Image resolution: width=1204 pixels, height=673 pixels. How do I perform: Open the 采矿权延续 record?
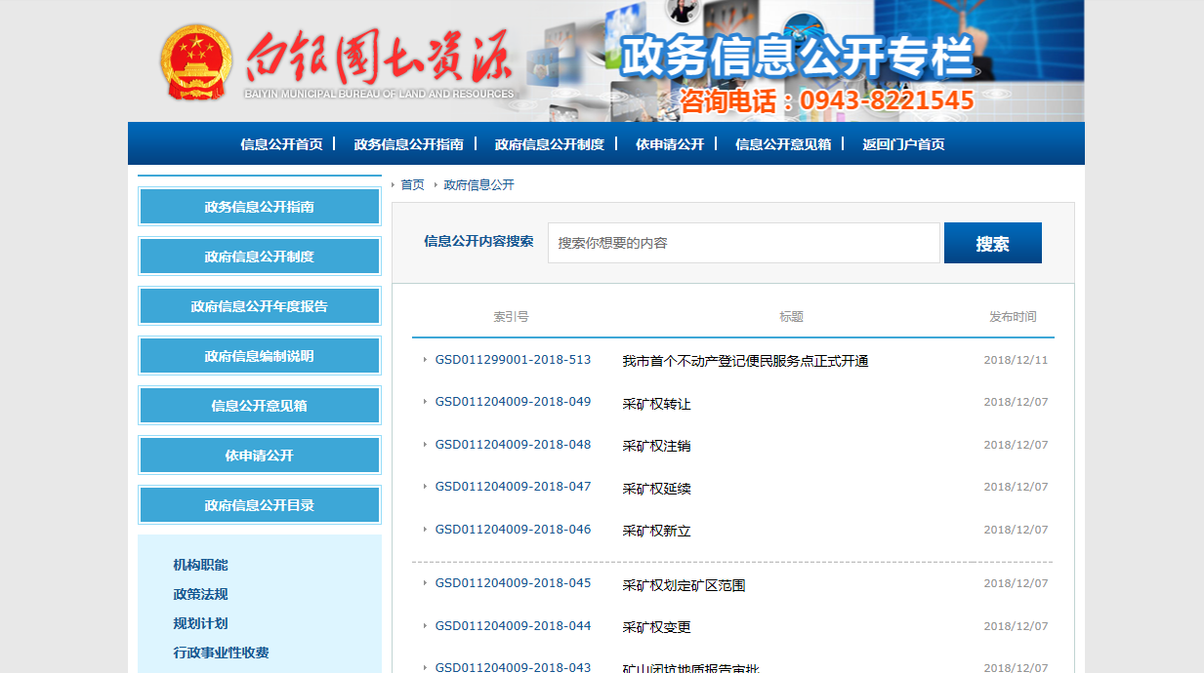tap(658, 487)
